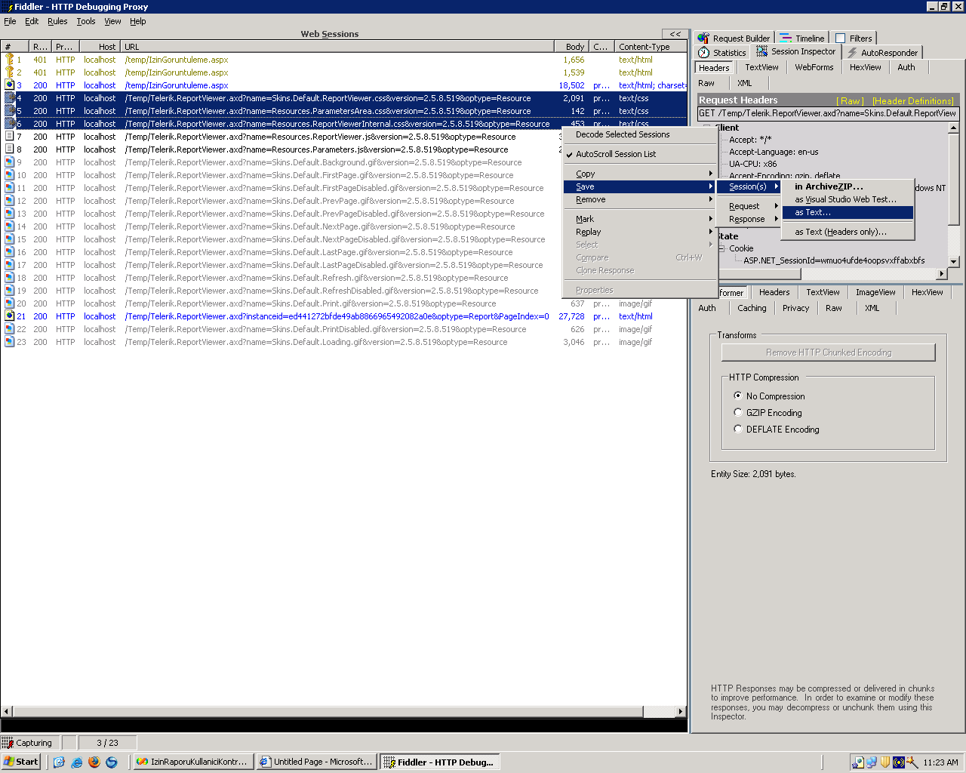Click the script icon for session 8

pyautogui.click(x=10, y=149)
